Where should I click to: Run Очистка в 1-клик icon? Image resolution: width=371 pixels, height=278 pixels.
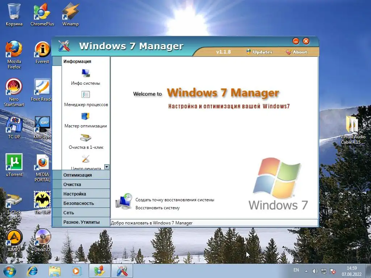tap(86, 137)
